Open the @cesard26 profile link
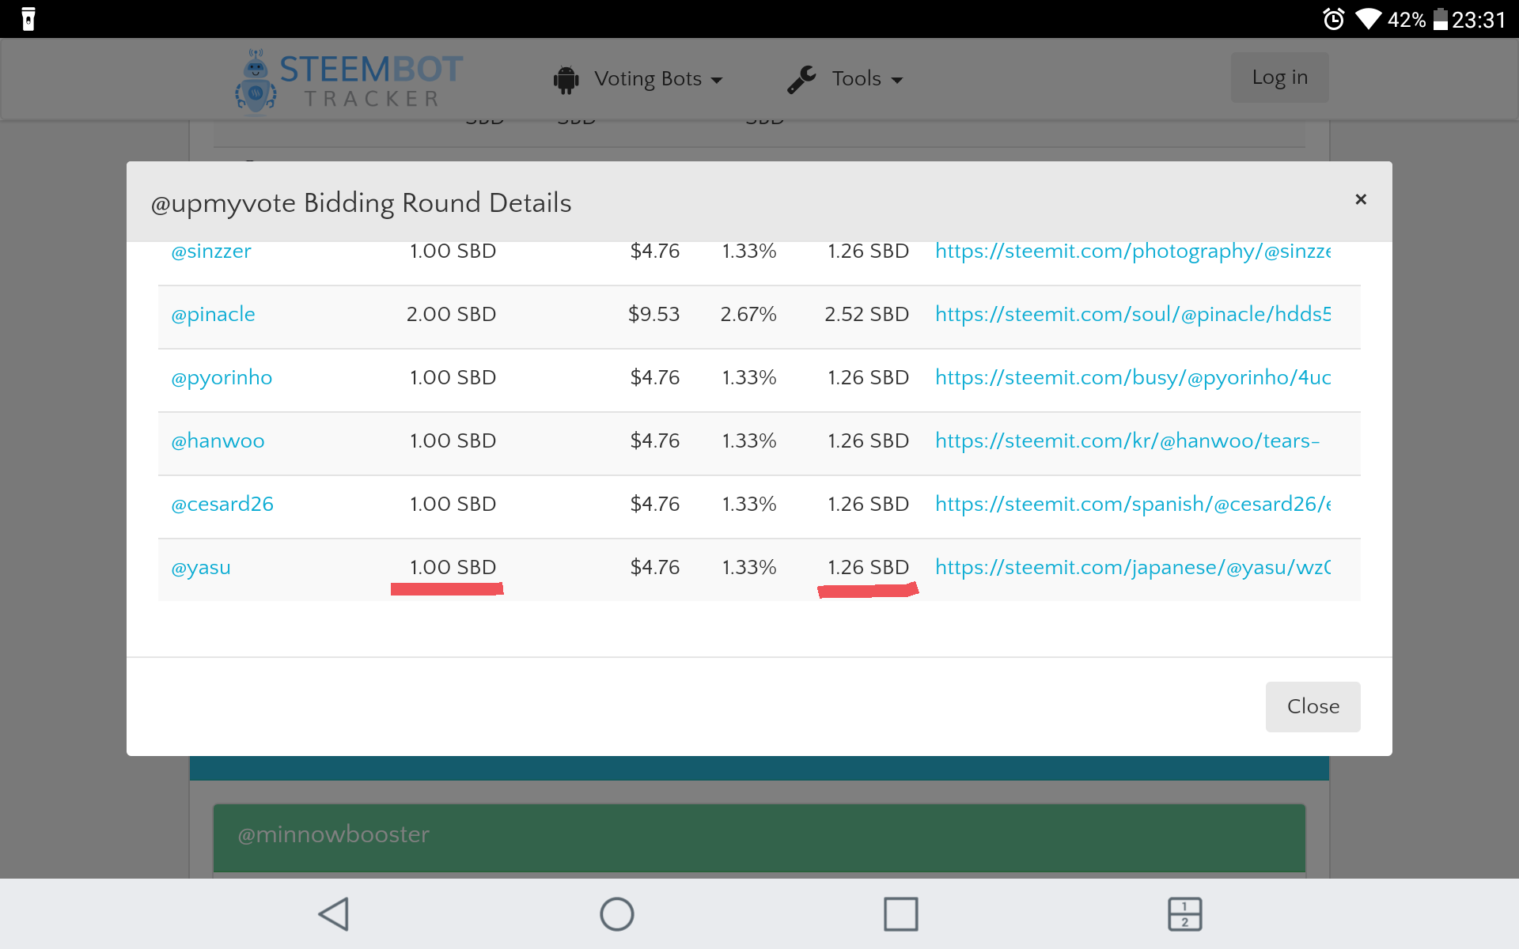Viewport: 1519px width, 949px height. click(222, 505)
